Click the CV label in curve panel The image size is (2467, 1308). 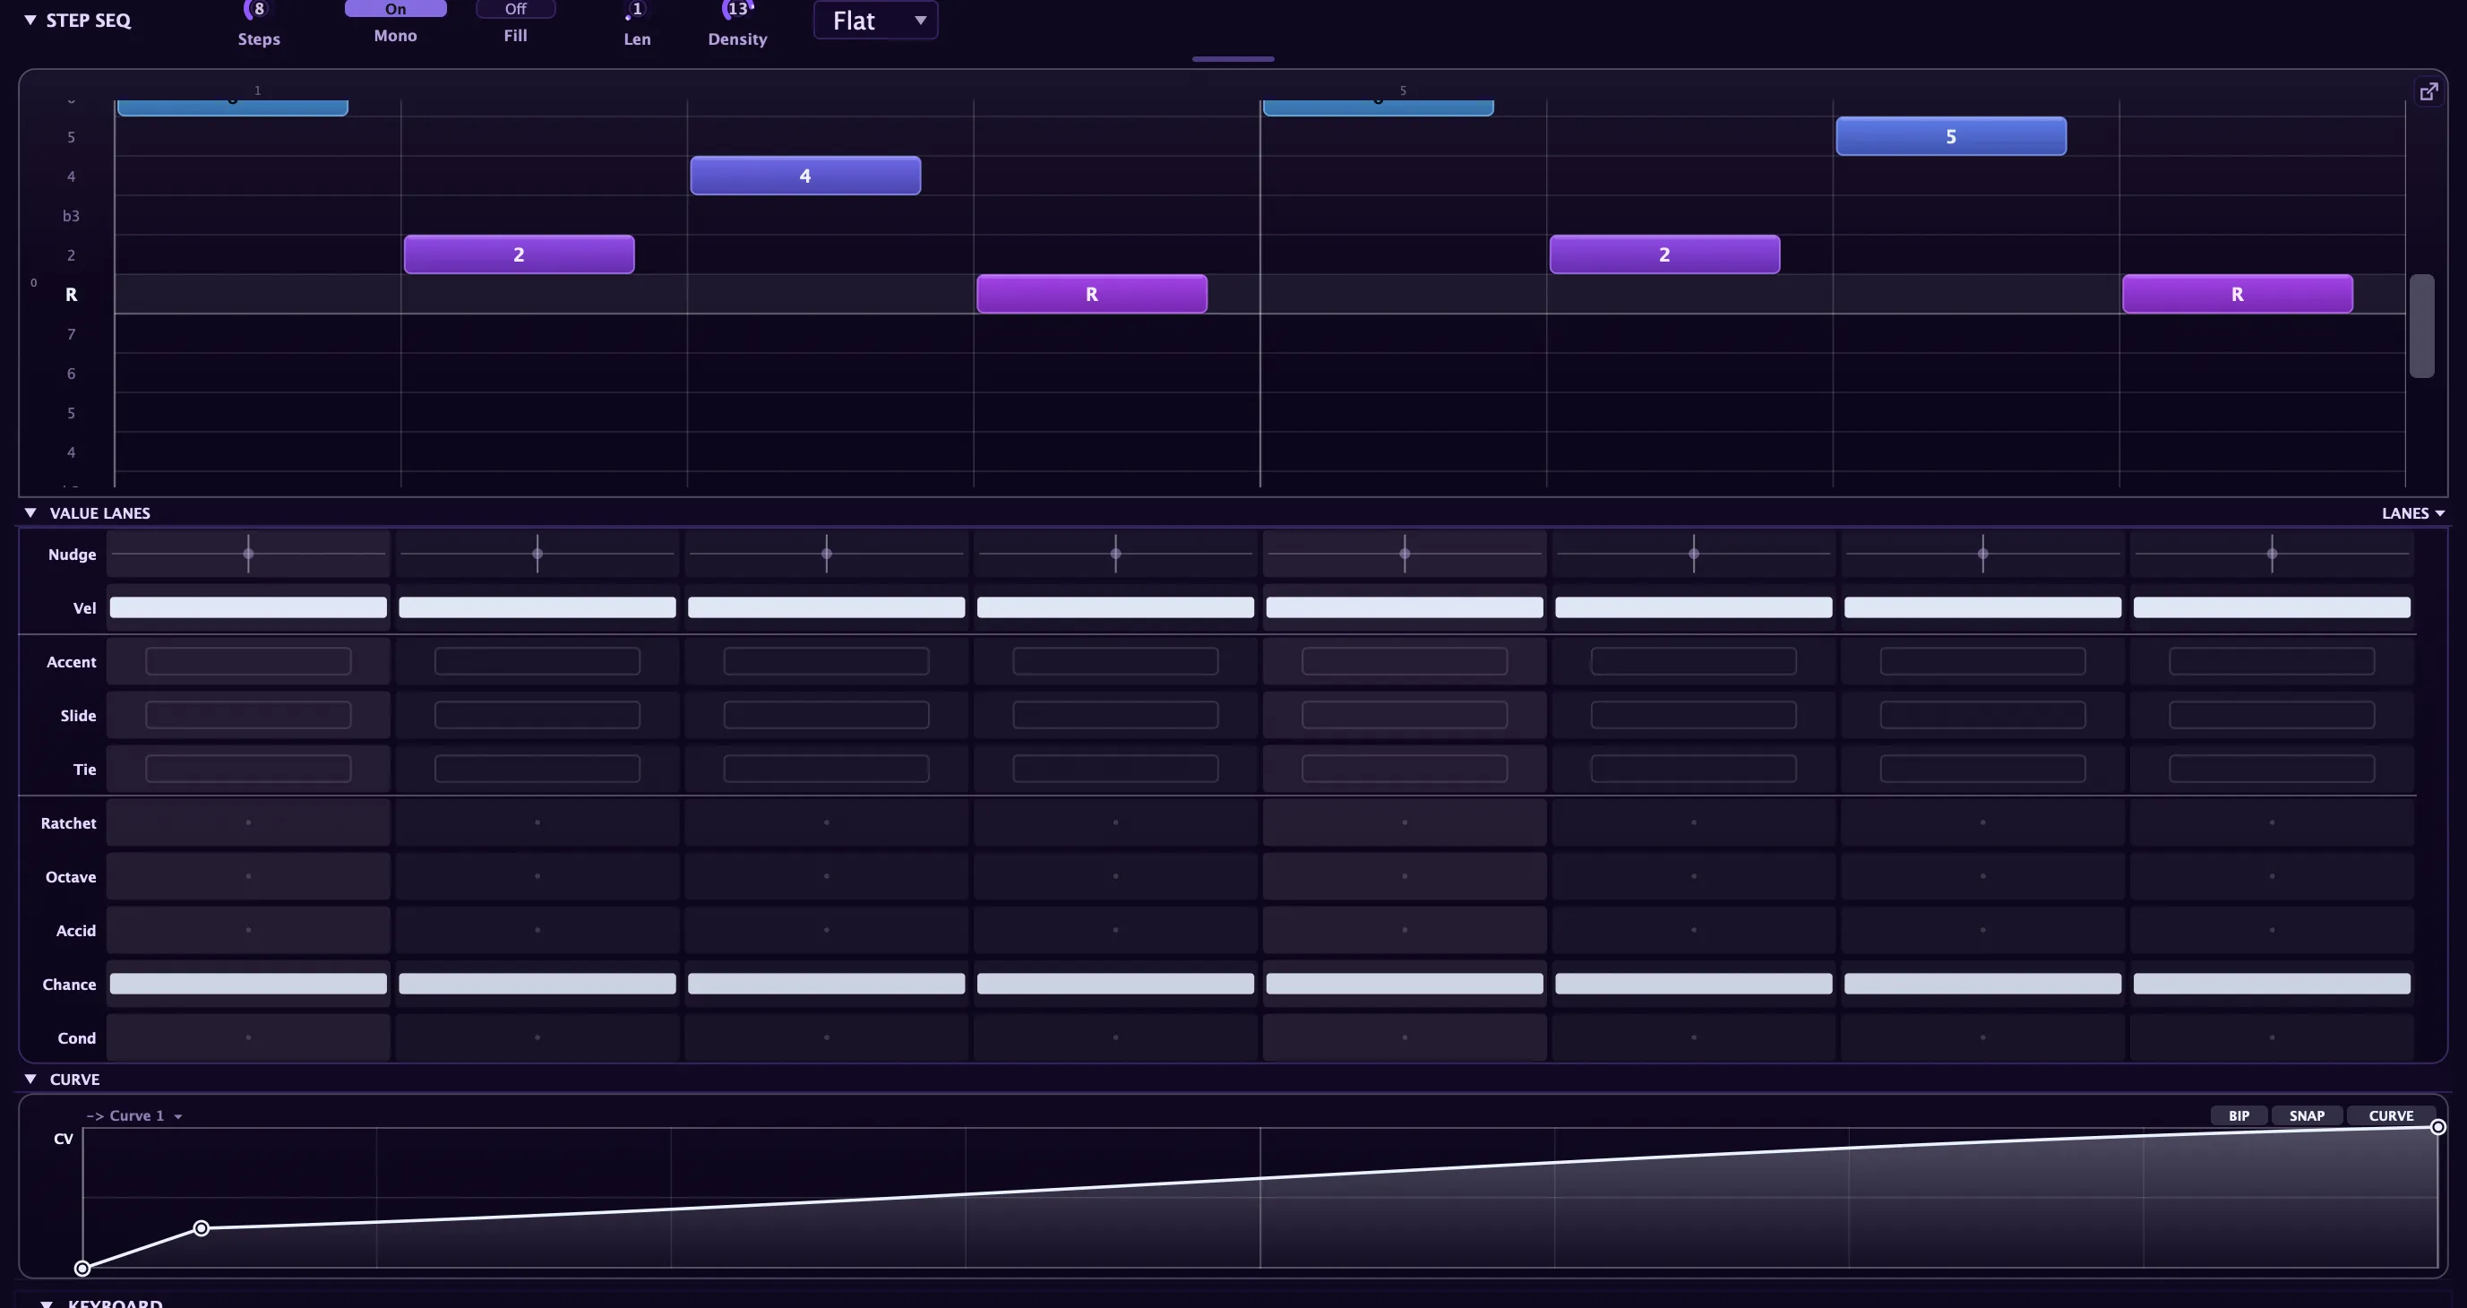coord(64,1139)
